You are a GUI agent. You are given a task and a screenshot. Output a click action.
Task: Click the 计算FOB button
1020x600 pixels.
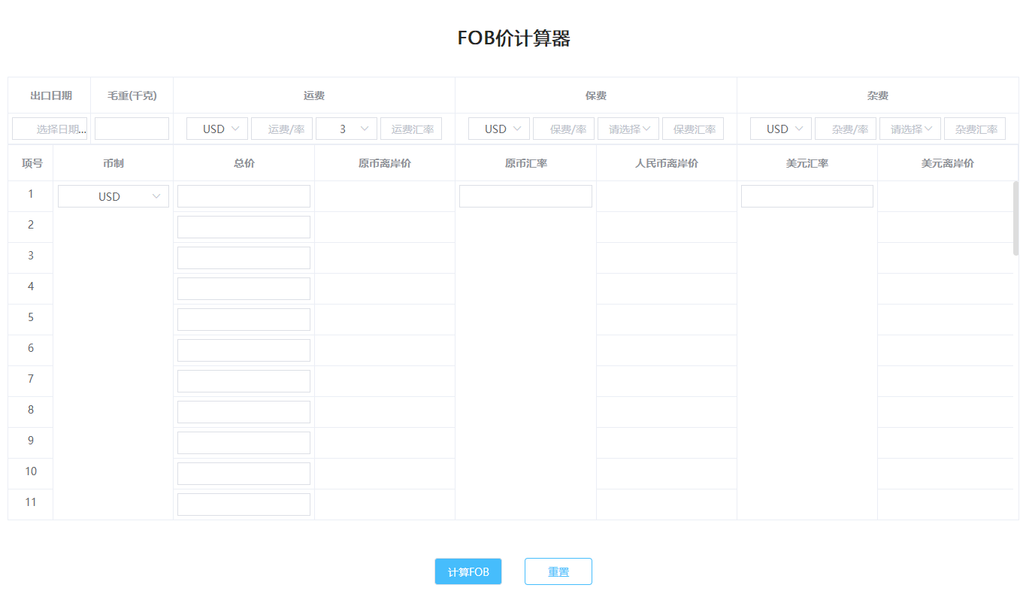coord(468,571)
